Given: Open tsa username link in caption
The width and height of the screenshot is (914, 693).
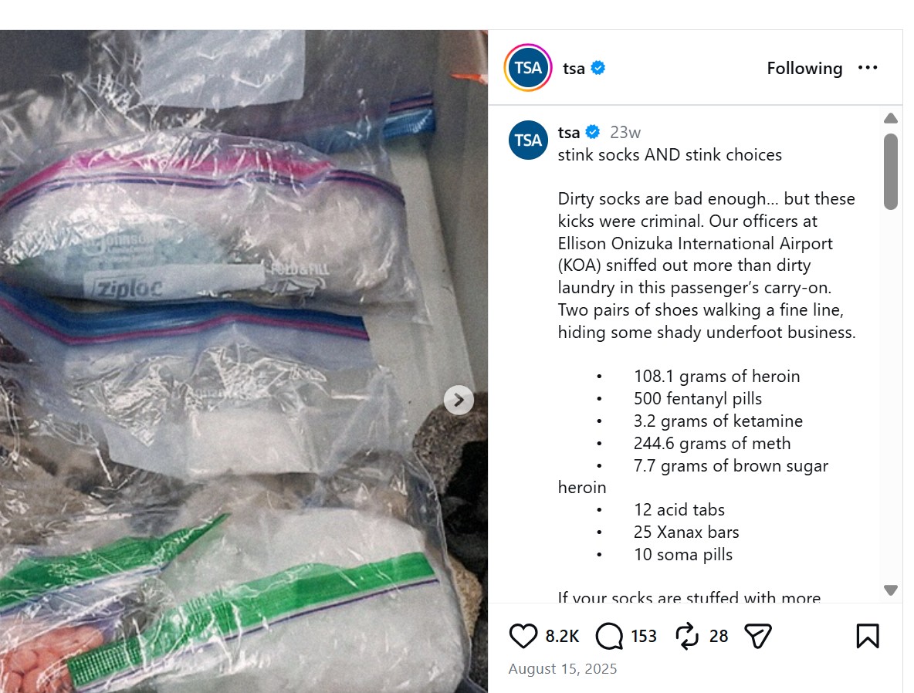Looking at the screenshot, I should click(x=569, y=132).
